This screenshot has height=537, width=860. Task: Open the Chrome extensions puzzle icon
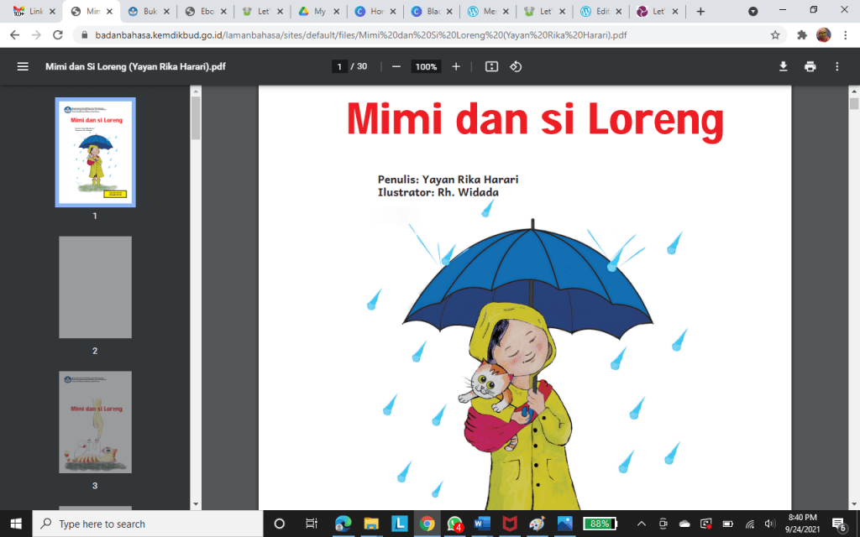(802, 35)
